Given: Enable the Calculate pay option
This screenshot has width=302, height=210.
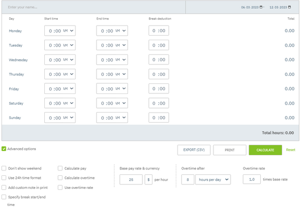Looking at the screenshot, I should point(60,168).
